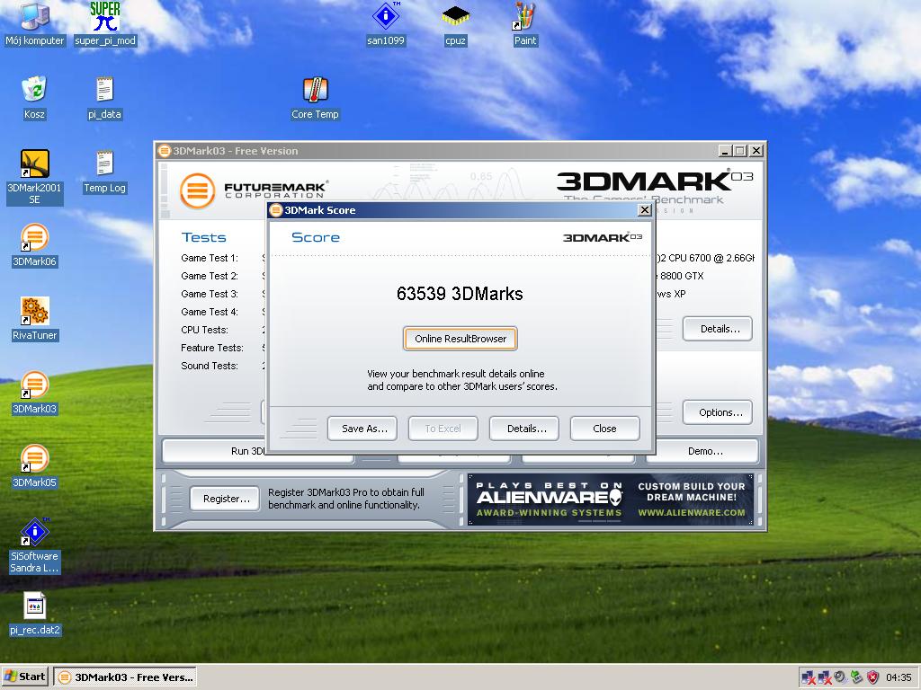Click Register... button
This screenshot has width=921, height=690.
tap(224, 499)
